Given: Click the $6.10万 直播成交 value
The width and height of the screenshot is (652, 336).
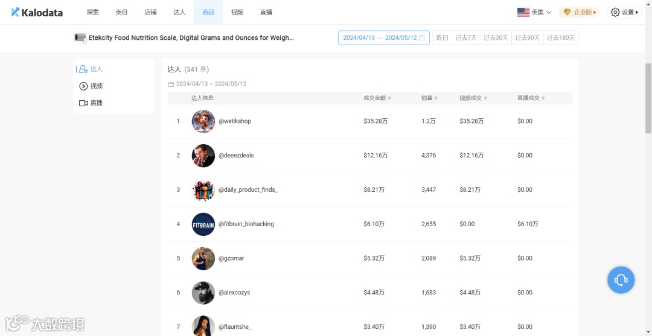Looking at the screenshot, I should coord(528,224).
